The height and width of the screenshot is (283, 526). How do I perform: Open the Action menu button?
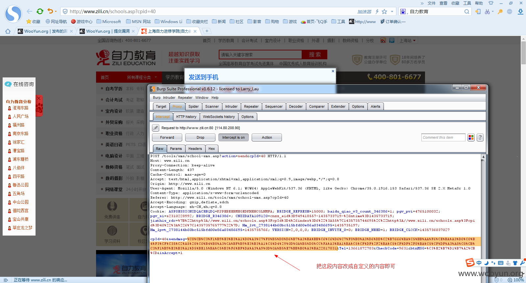click(267, 137)
